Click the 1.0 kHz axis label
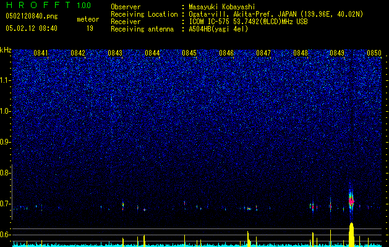 tap(6, 111)
